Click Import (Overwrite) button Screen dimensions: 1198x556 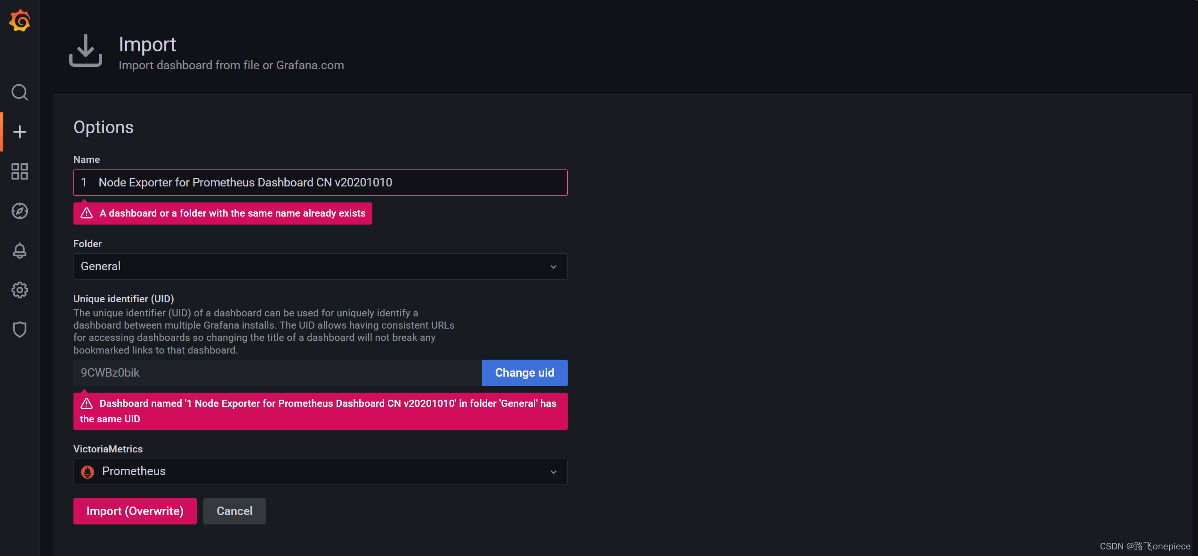pyautogui.click(x=135, y=511)
